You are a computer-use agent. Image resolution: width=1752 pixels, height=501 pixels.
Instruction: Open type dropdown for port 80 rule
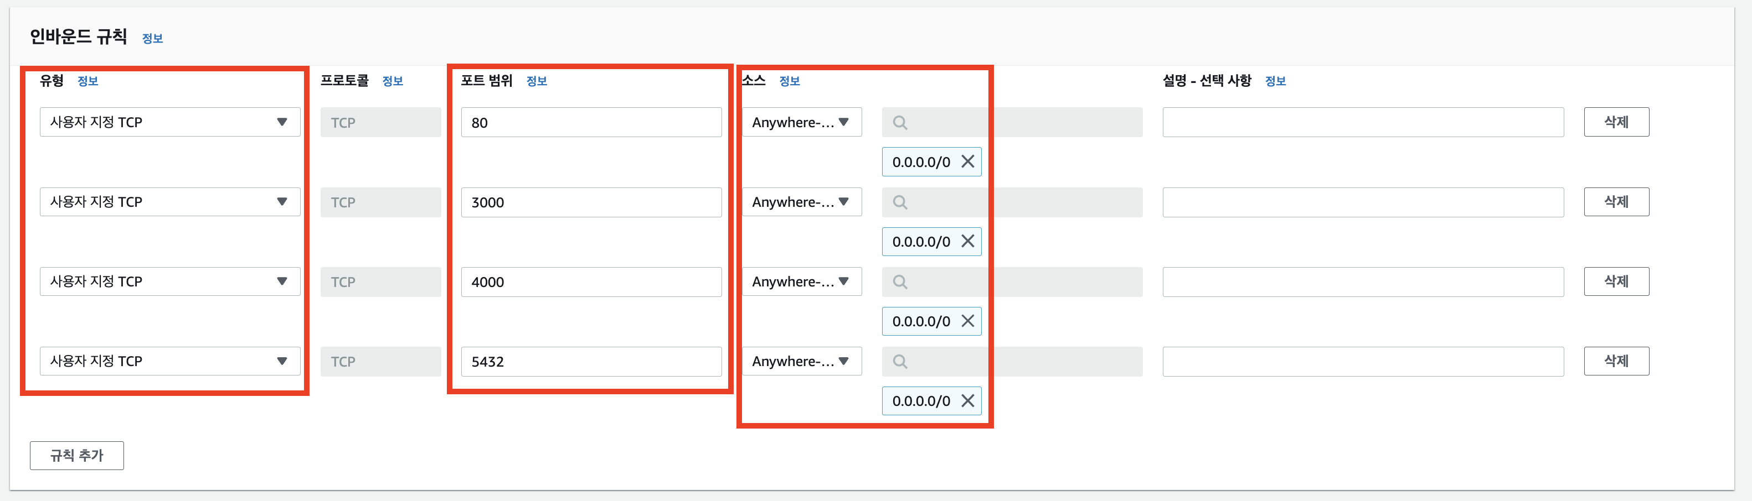coord(170,122)
